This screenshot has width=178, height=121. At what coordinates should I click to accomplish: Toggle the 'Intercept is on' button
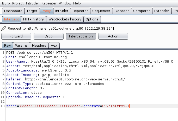81,36
